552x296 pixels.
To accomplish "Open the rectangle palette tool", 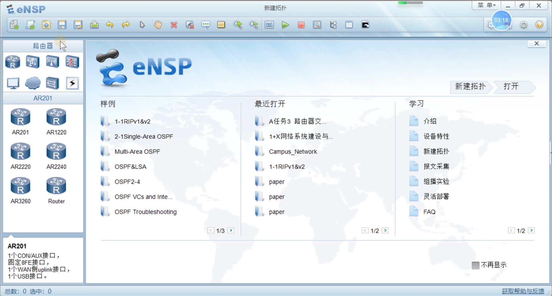I will tap(221, 25).
